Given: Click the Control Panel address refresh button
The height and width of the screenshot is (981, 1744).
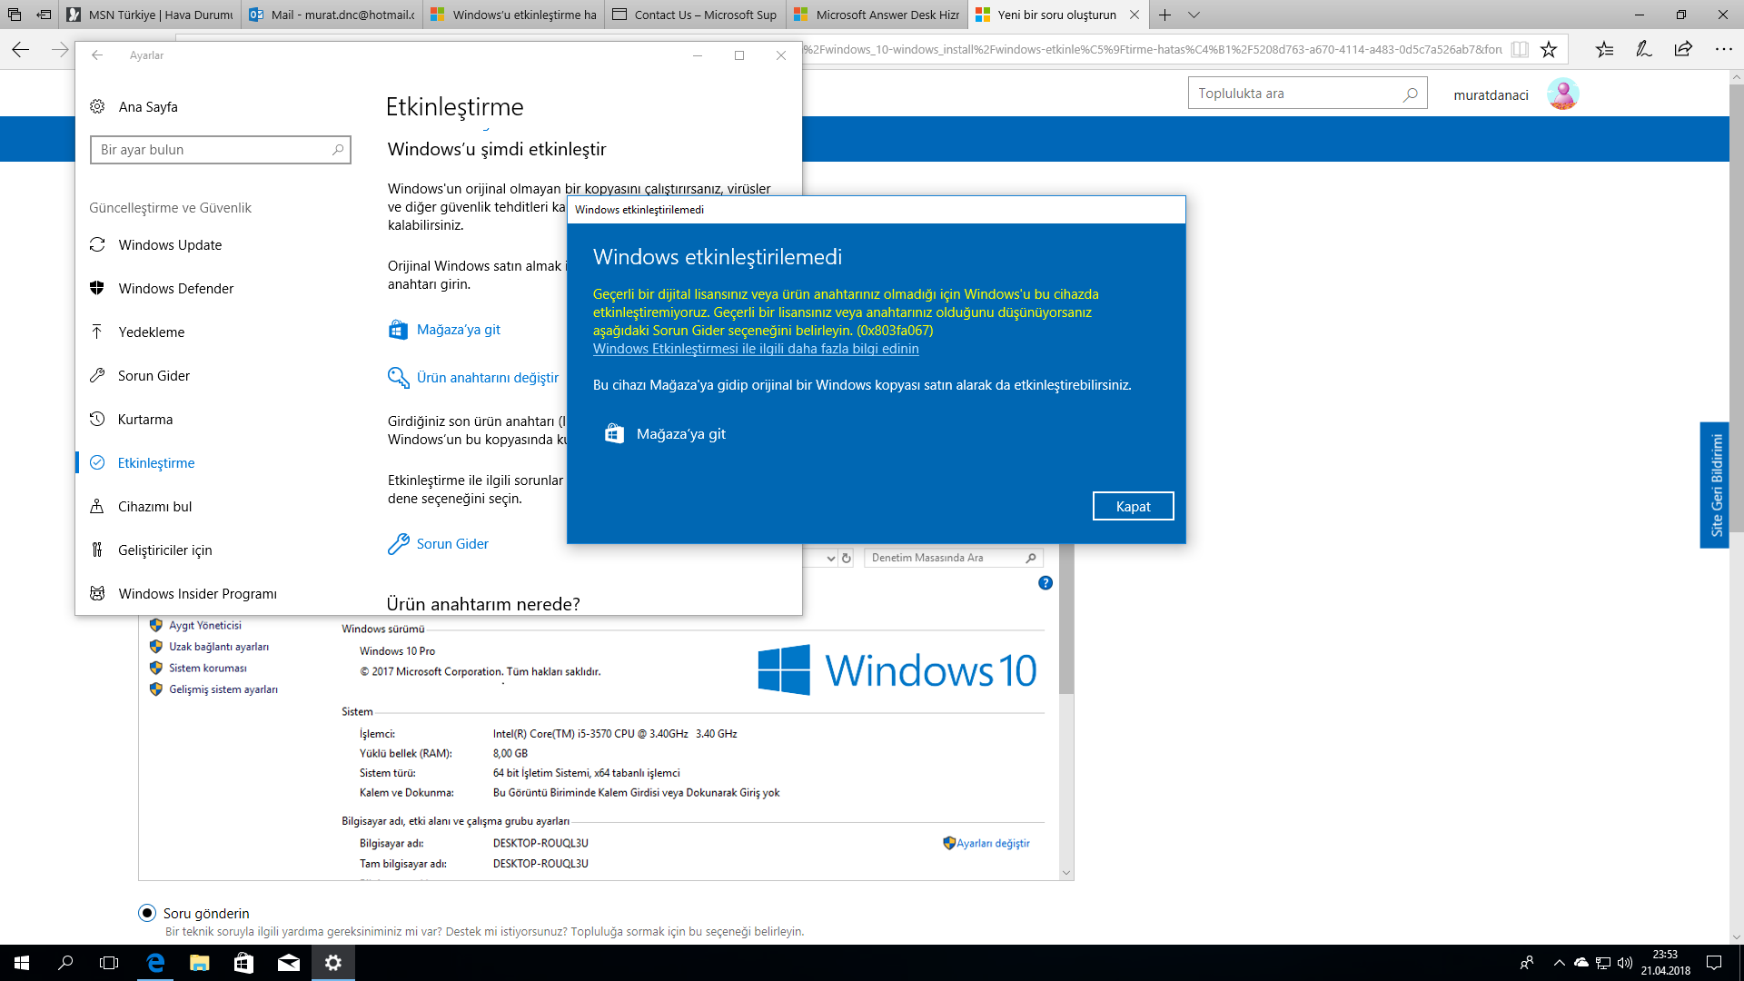Looking at the screenshot, I should coord(847,558).
